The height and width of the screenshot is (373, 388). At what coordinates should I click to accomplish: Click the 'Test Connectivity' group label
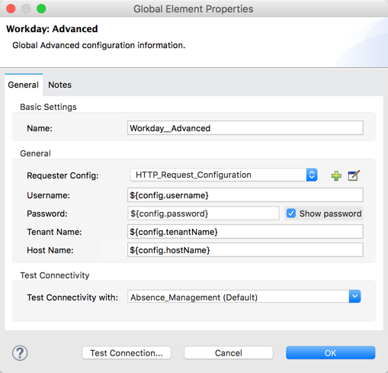[x=55, y=275]
